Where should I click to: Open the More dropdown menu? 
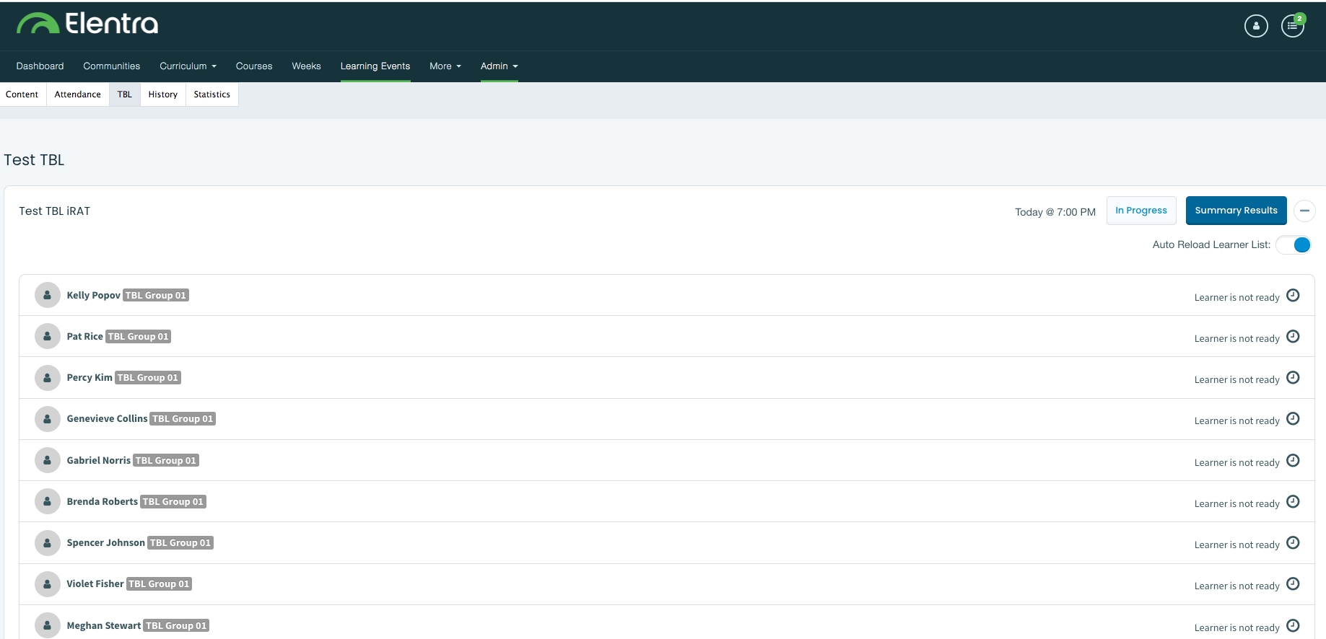(445, 66)
